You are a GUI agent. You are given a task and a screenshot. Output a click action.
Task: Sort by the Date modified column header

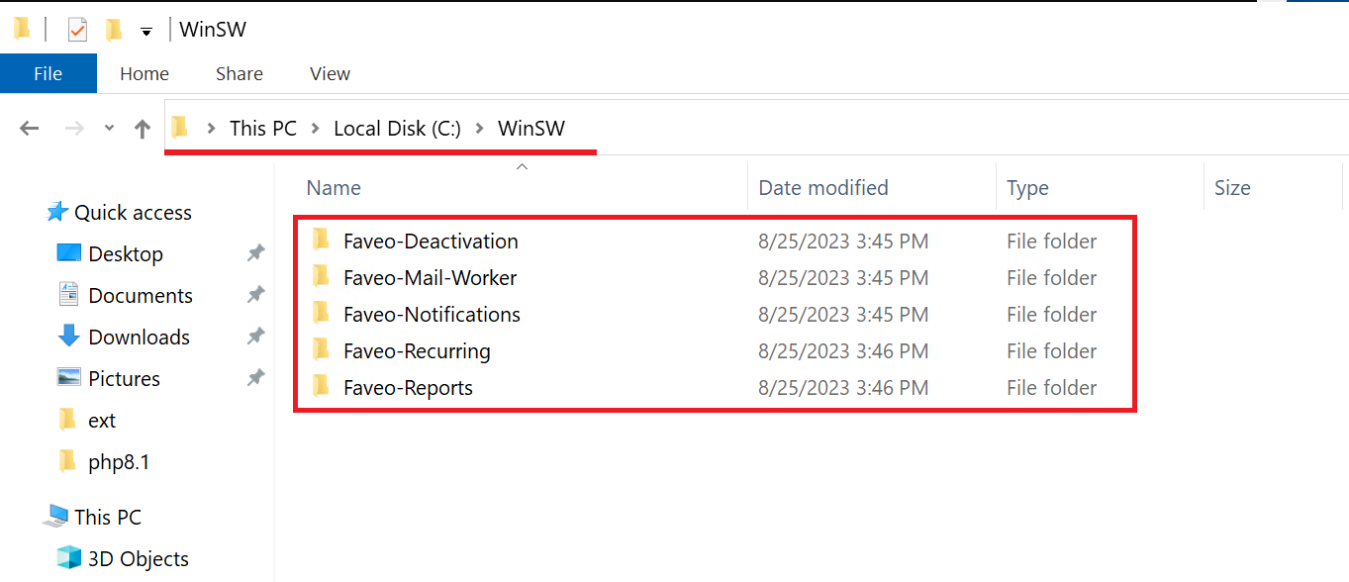coord(823,188)
